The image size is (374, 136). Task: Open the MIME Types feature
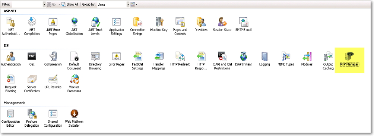tap(286, 59)
